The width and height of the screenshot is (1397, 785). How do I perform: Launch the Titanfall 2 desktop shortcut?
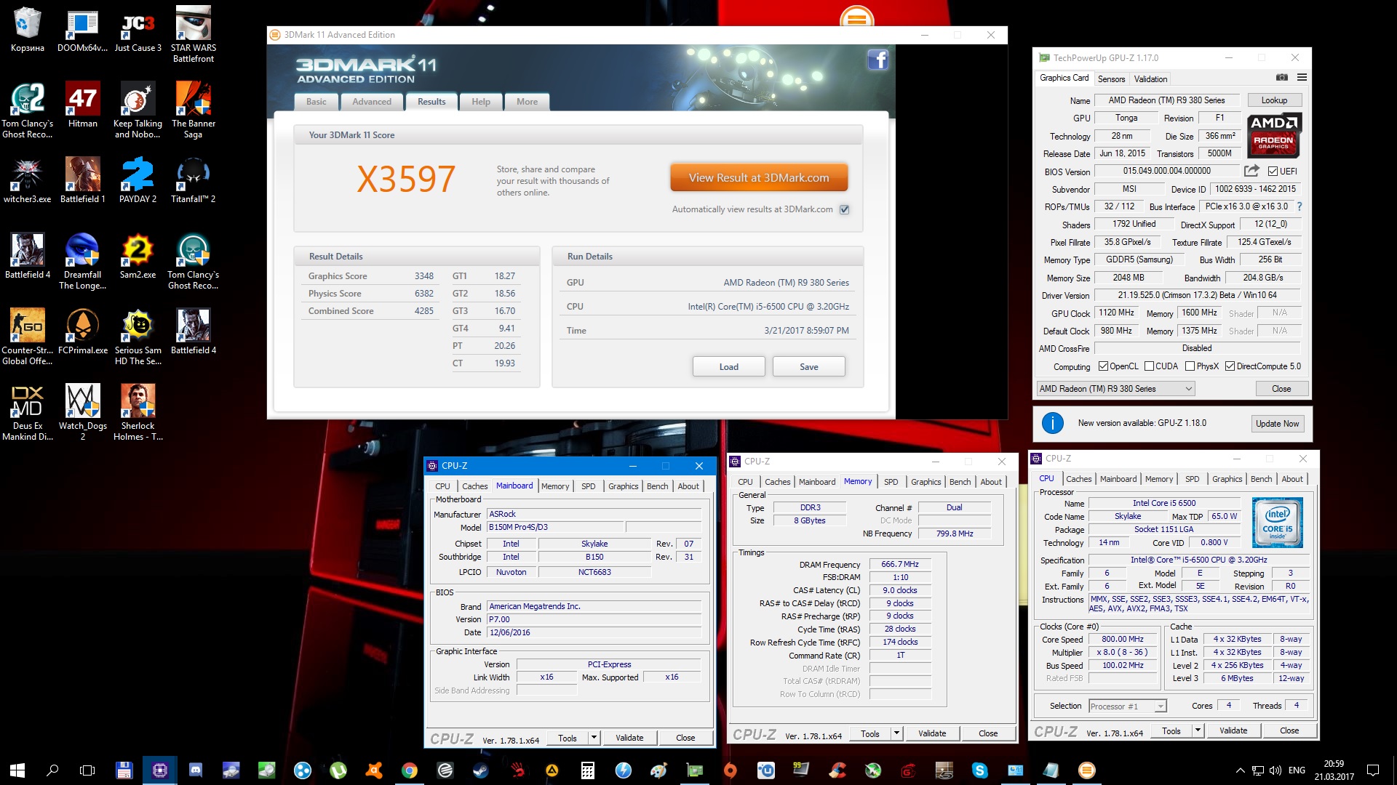pos(193,180)
